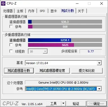108x107 pixels.
Task: Open the 工具 dropdown arrow
Action: (63, 103)
